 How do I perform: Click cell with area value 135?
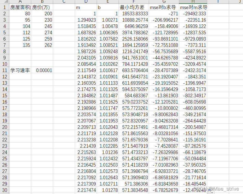click(x=20, y=45)
